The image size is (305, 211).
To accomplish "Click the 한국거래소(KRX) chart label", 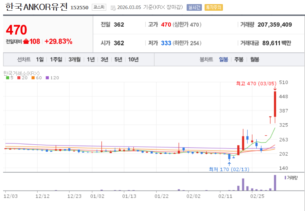I will pyautogui.click(x=21, y=73).
